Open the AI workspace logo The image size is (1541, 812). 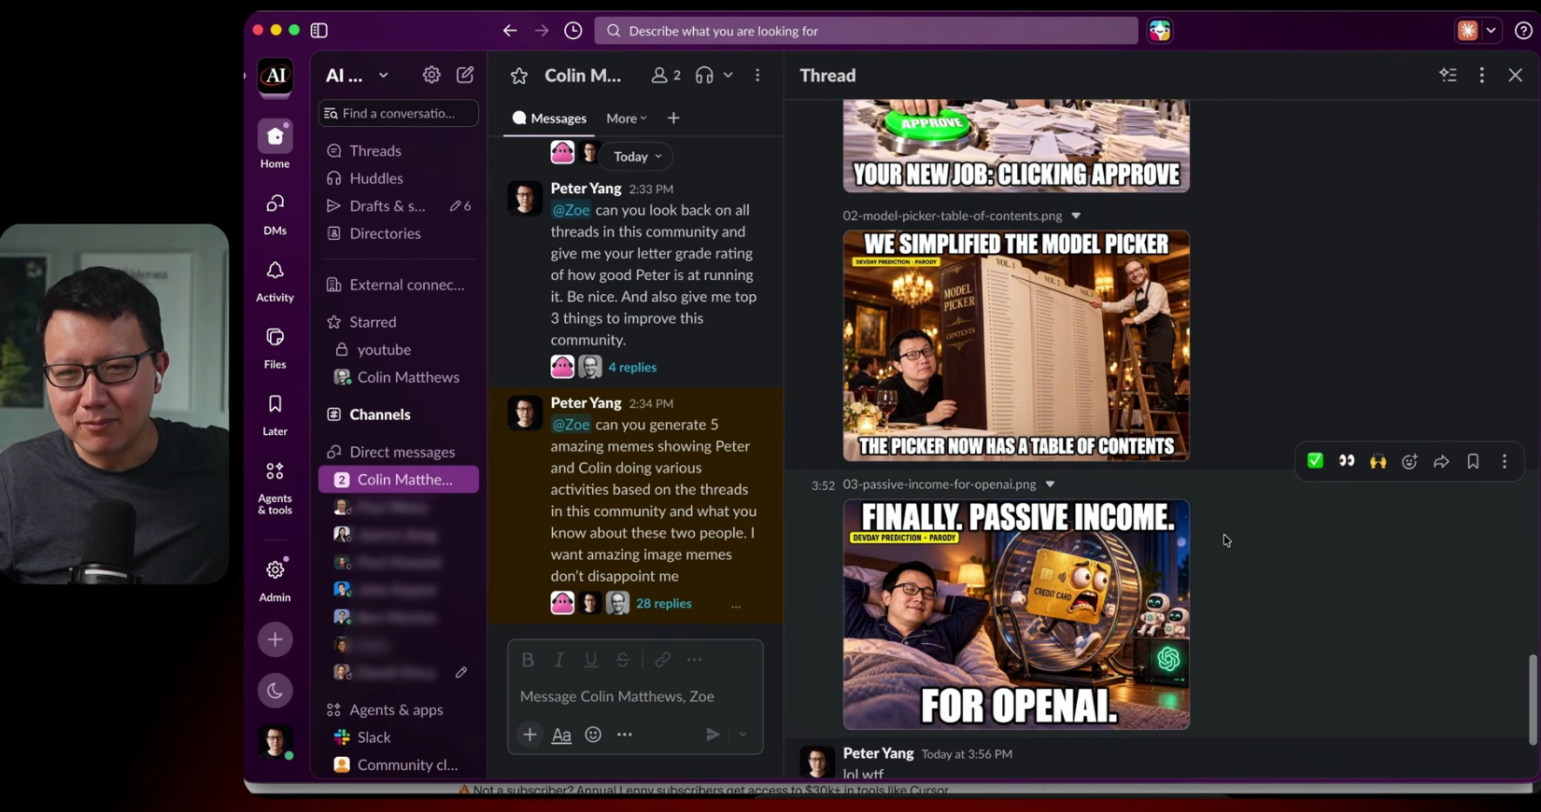[276, 77]
